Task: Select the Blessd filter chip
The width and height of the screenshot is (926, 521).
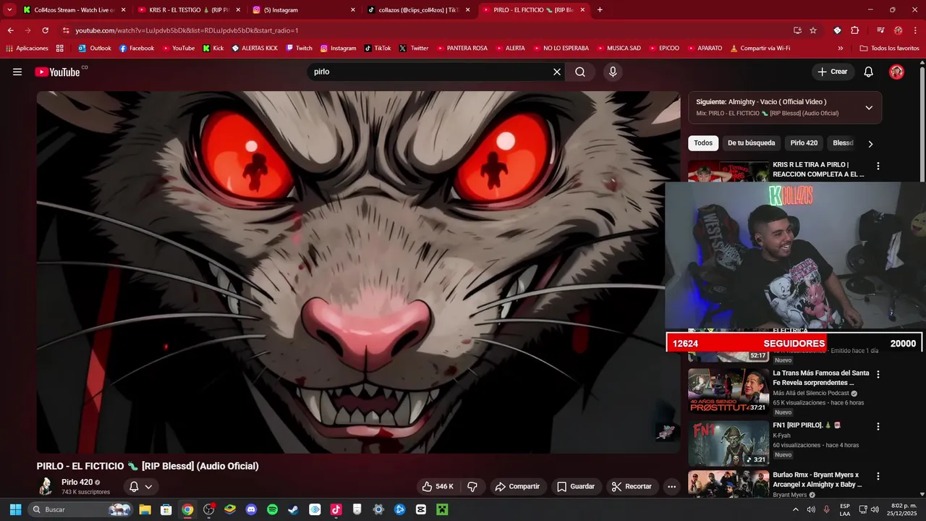Action: point(843,143)
